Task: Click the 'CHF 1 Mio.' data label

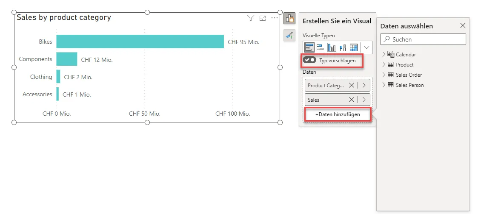Action: [x=77, y=94]
